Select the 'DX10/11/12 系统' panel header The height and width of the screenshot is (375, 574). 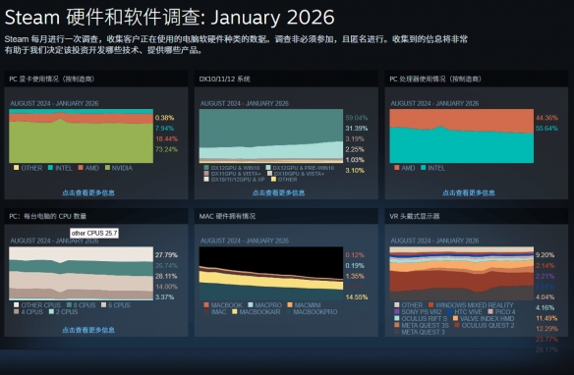pyautogui.click(x=286, y=79)
